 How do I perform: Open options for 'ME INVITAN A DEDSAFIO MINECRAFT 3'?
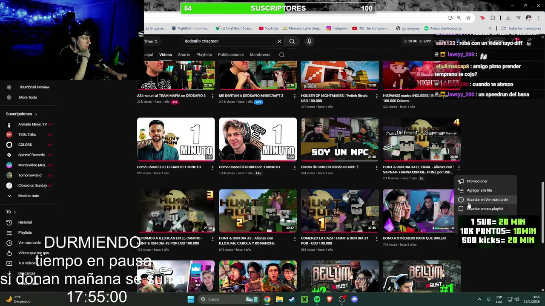pyautogui.click(x=295, y=96)
